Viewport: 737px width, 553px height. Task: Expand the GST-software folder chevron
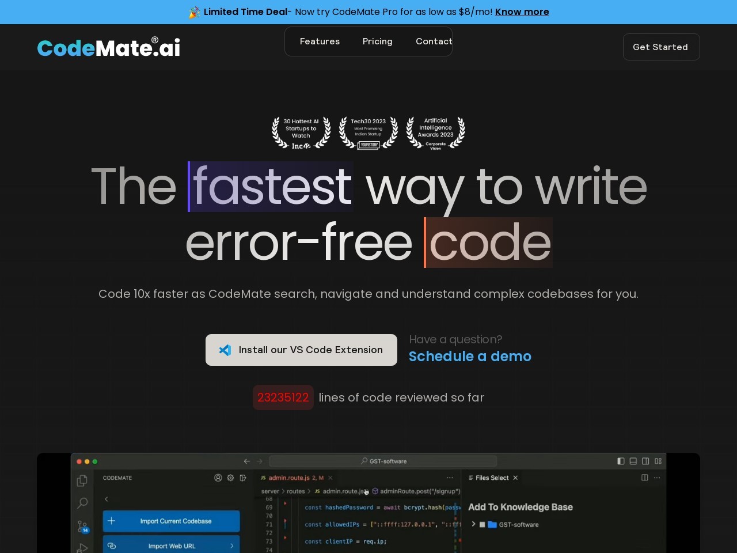tap(473, 524)
